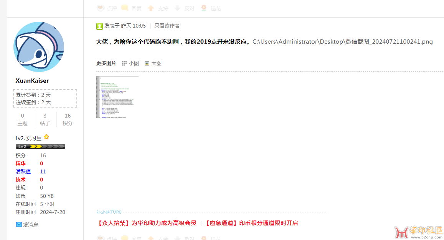Click 点评 text in top action bar
The height and width of the screenshot is (240, 444).
click(x=112, y=8)
